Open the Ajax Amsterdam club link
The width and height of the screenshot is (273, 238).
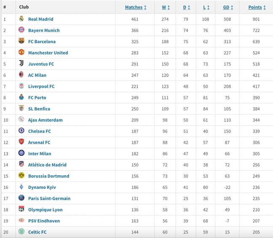click(45, 120)
